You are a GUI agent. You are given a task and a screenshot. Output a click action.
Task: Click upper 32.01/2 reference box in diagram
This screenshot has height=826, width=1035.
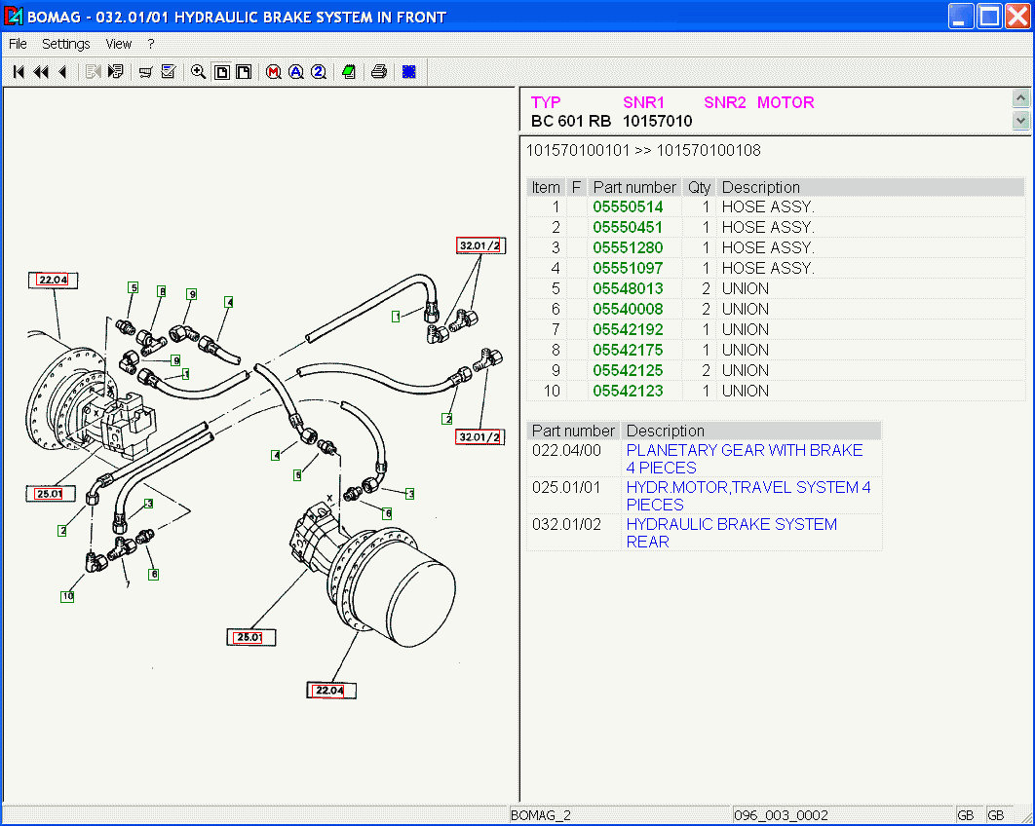click(480, 245)
